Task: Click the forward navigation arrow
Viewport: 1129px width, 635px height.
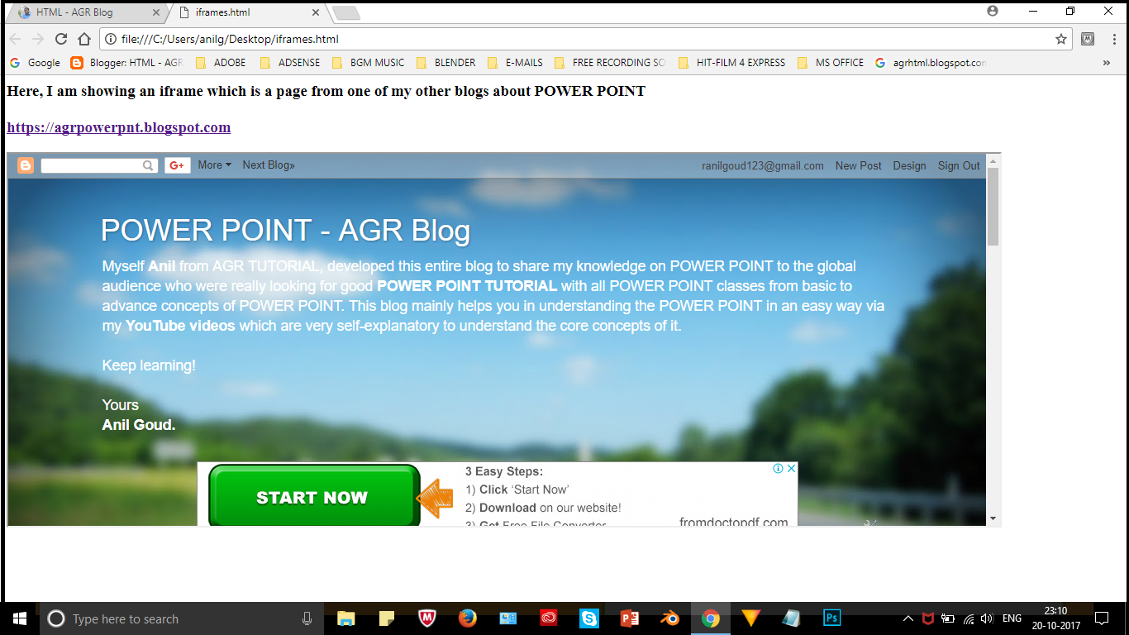Action: pos(37,39)
